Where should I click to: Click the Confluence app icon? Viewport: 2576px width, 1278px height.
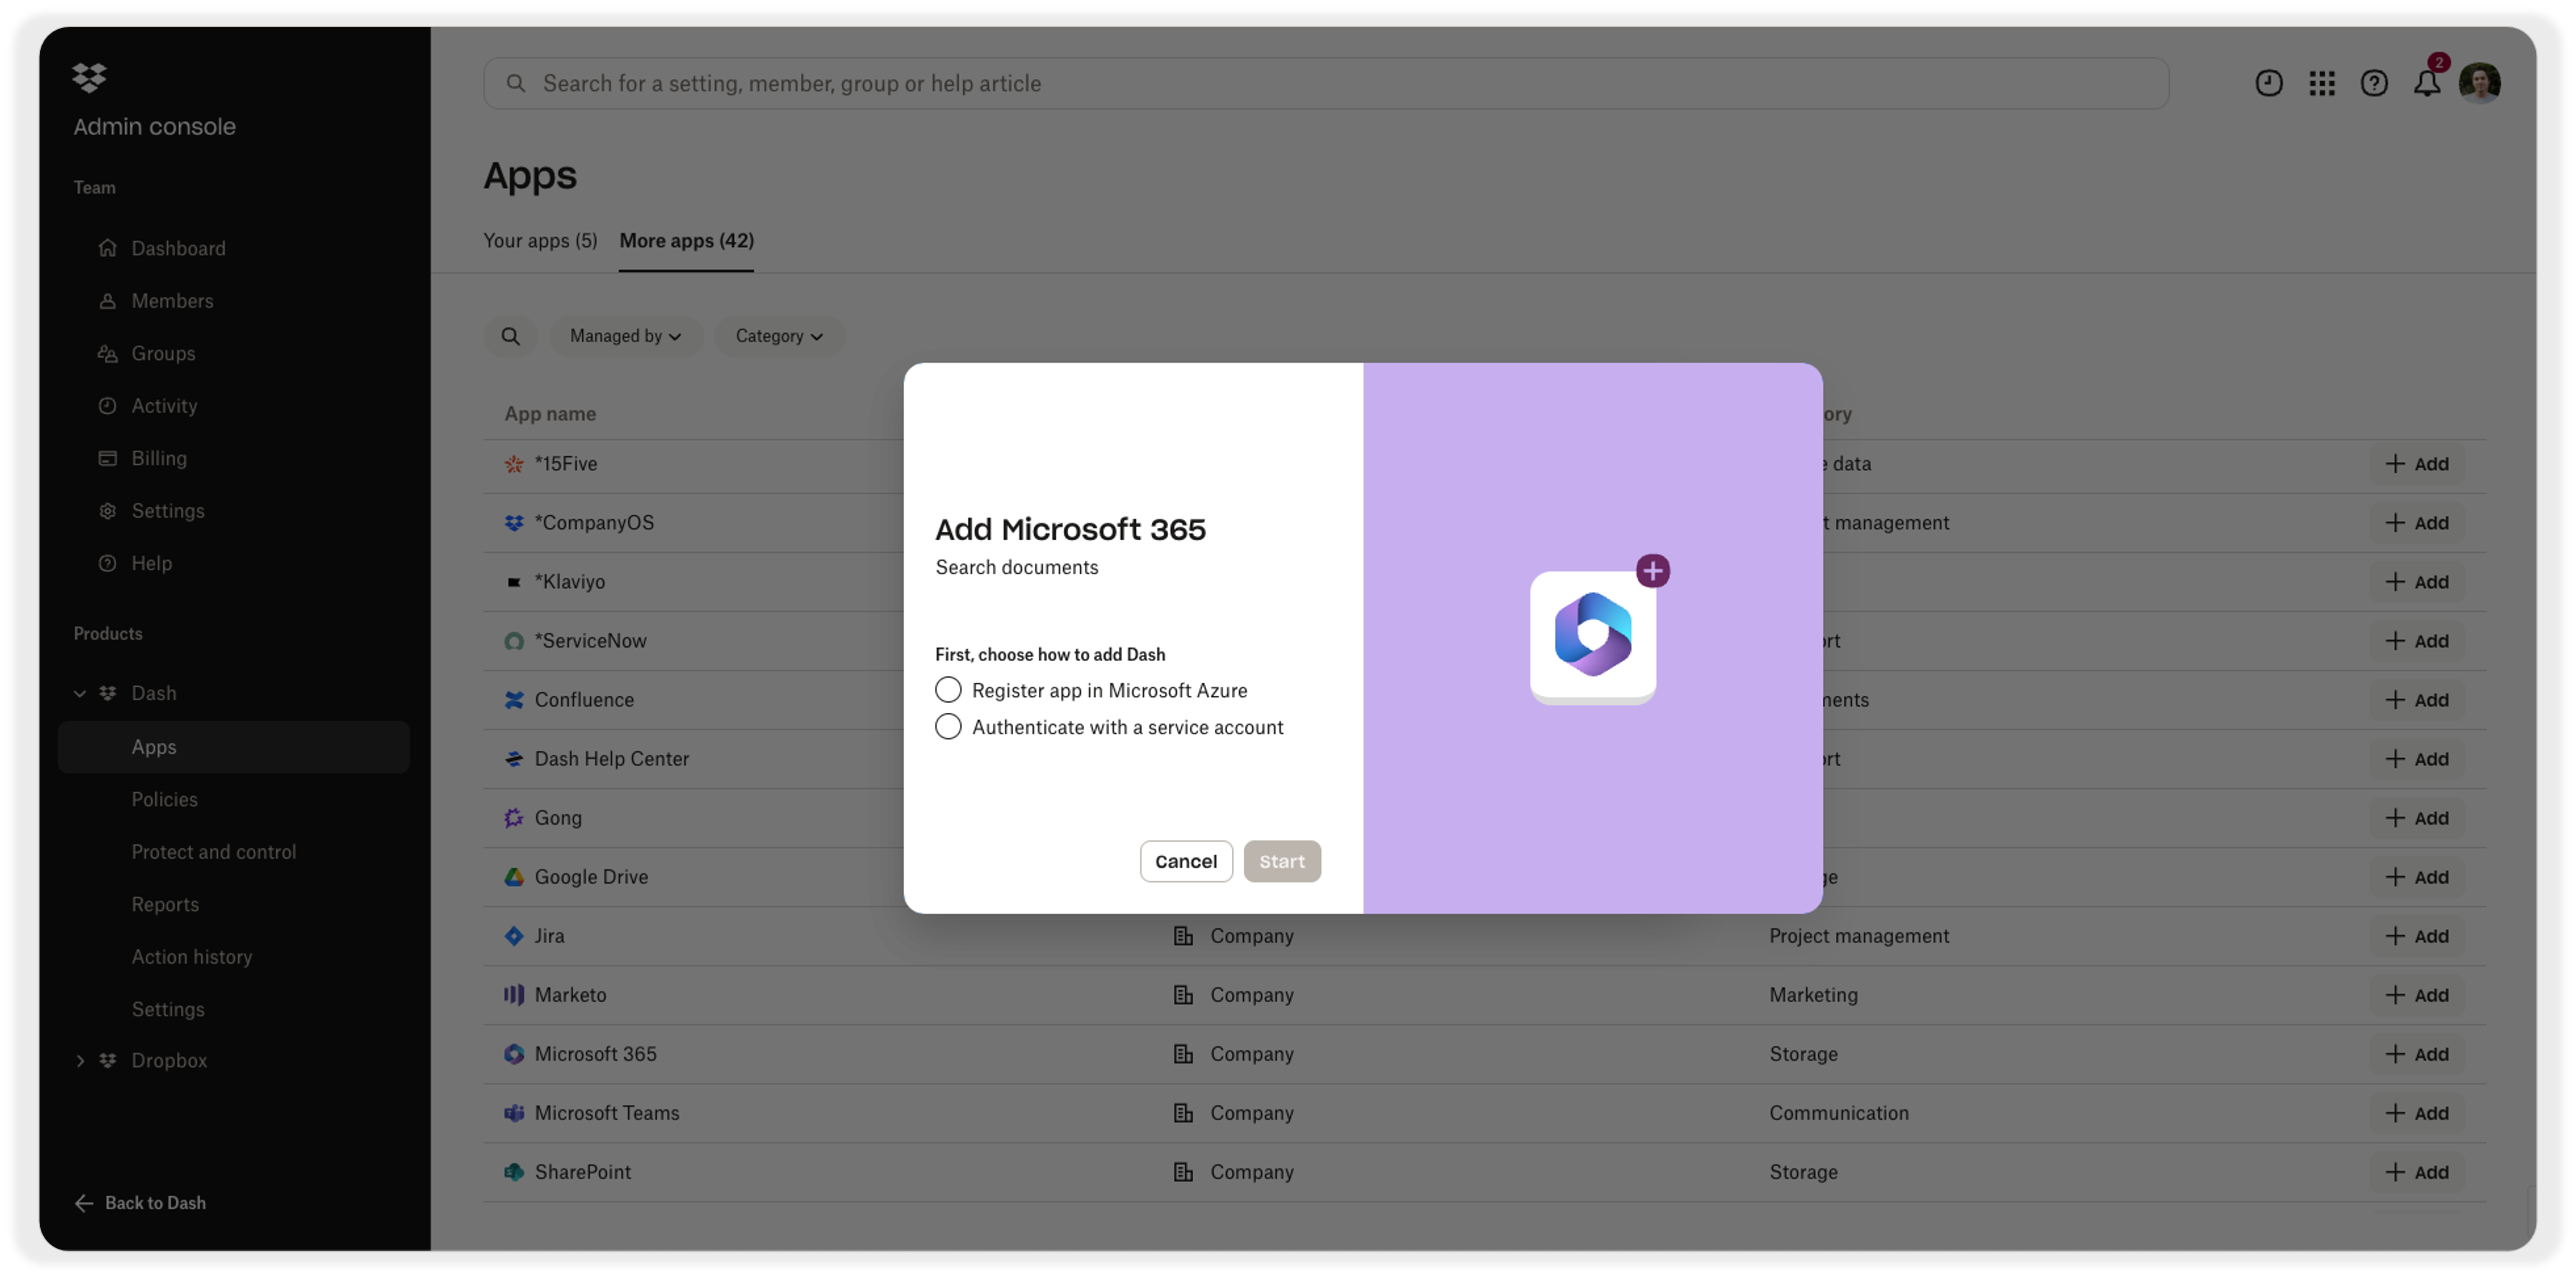click(x=513, y=699)
